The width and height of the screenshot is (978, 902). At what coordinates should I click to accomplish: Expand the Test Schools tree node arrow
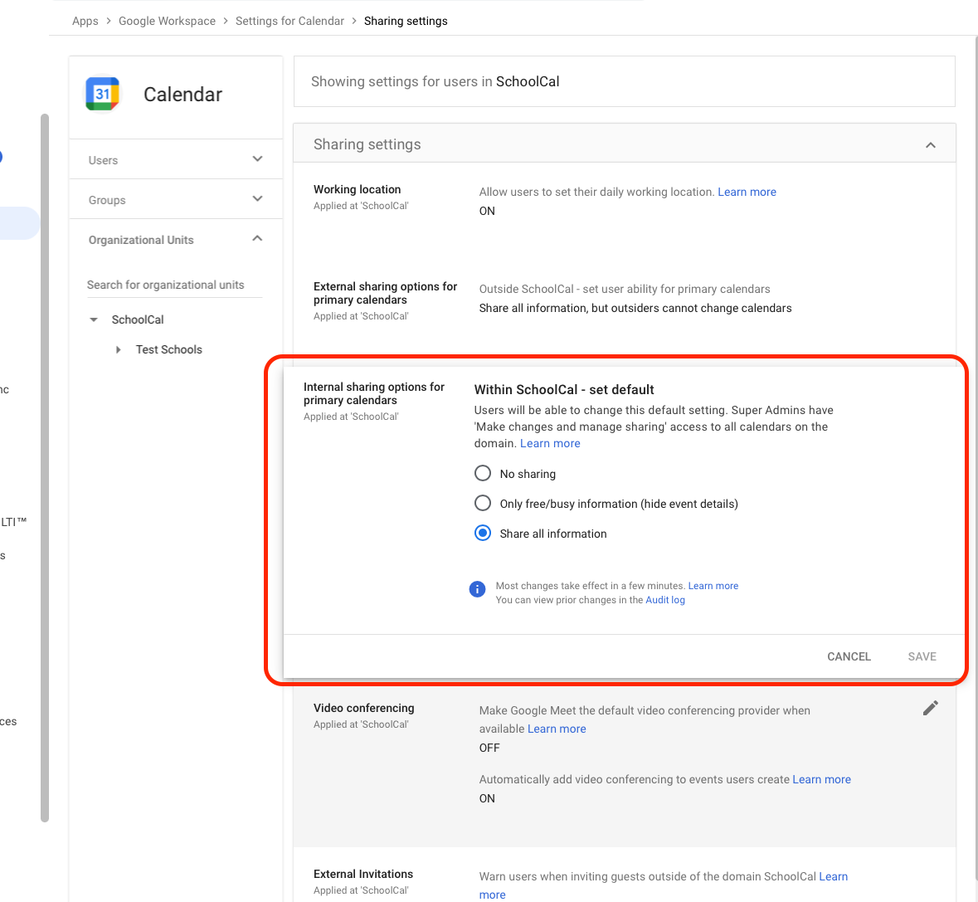coord(118,349)
